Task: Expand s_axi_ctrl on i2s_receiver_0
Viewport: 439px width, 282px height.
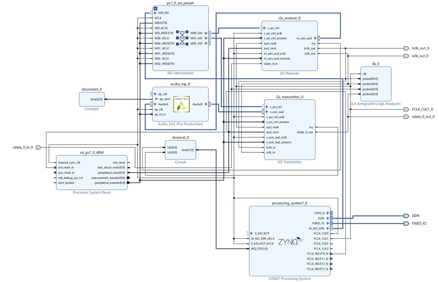Action: pos(264,28)
